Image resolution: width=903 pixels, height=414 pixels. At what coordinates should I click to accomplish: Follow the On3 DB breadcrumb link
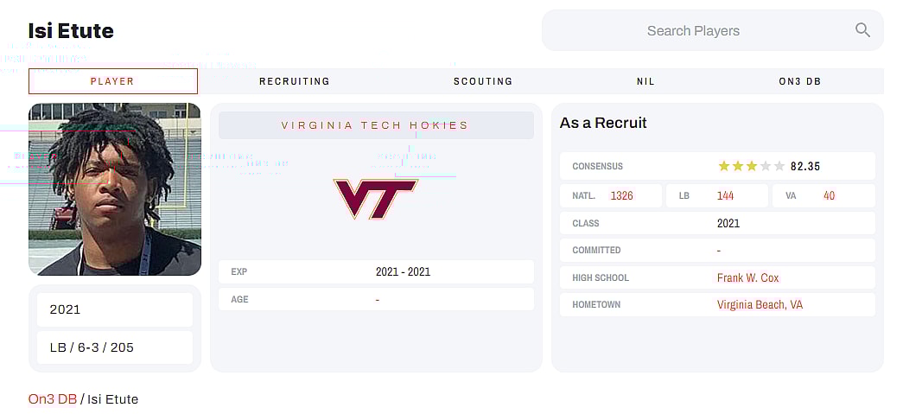(53, 399)
